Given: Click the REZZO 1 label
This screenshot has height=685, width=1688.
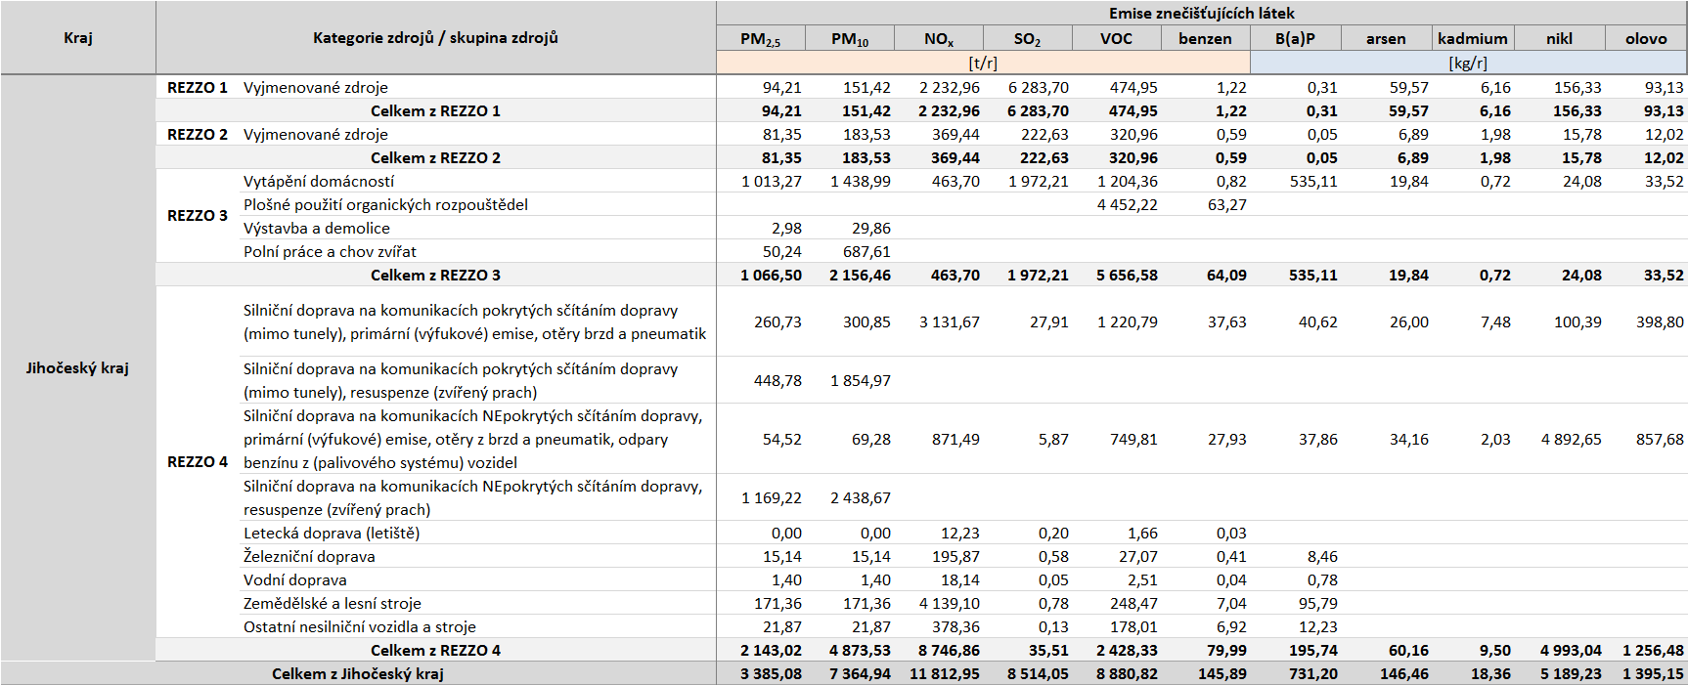Looking at the screenshot, I should click(x=198, y=87).
